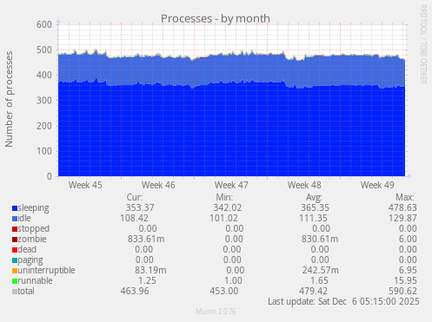Click idle maximum value 129.87
The width and height of the screenshot is (432, 322).
(402, 218)
